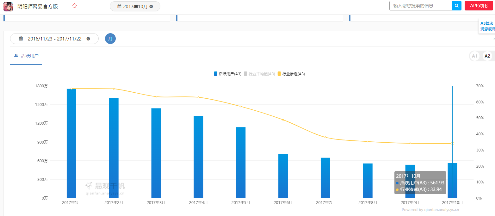The image size is (495, 216).
Task: Click calendar icon in date range selector
Action: pyautogui.click(x=21, y=39)
